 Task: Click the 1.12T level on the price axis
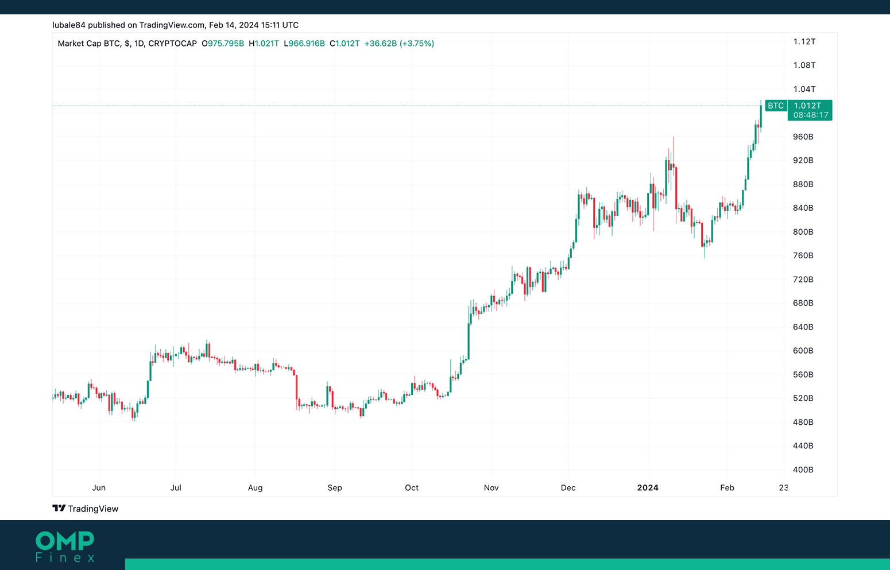(804, 41)
